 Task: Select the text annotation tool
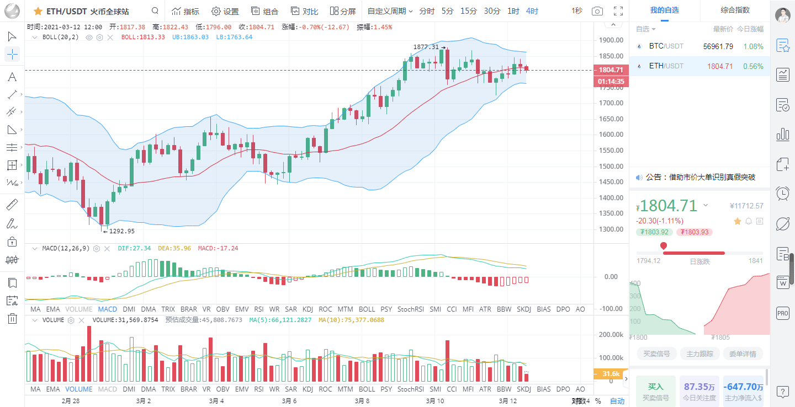coord(12,77)
